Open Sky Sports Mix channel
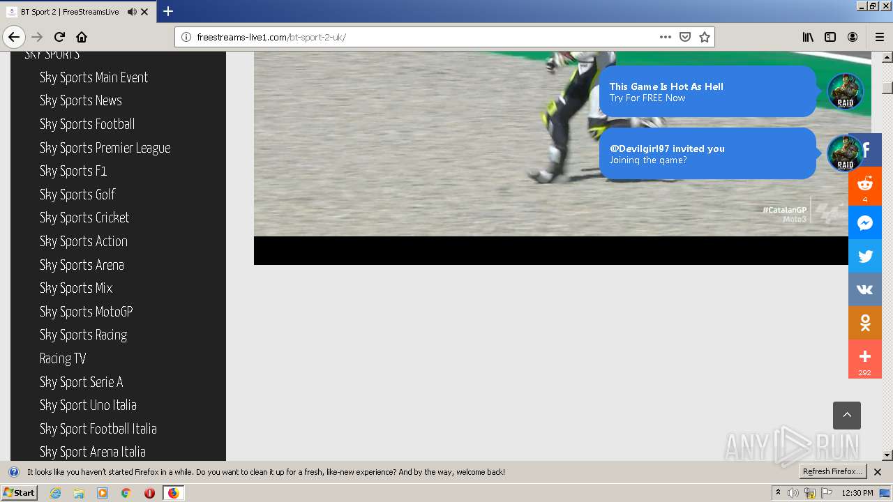893x502 pixels. pos(76,288)
